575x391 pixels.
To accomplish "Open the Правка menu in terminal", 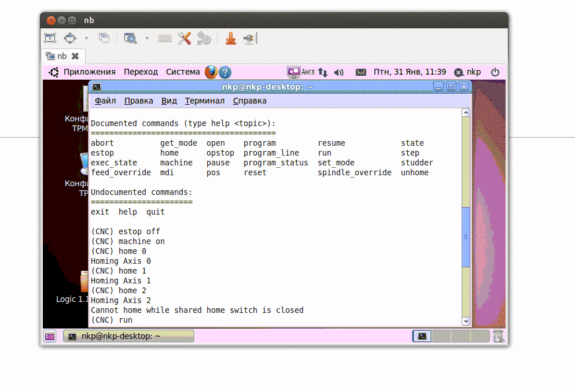I will (x=139, y=101).
